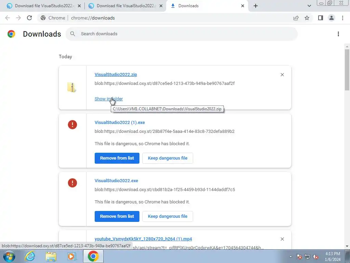The height and width of the screenshot is (263, 350).
Task: Open the profile avatar icon
Action: 332,18
